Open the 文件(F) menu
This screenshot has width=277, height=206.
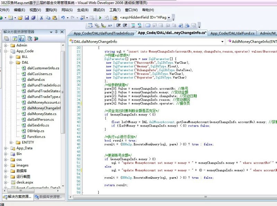point(5,10)
